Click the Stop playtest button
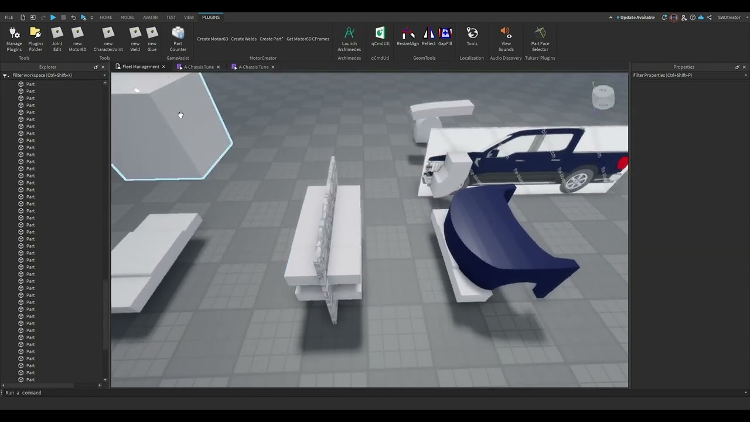Image resolution: width=750 pixels, height=422 pixels. 63,18
